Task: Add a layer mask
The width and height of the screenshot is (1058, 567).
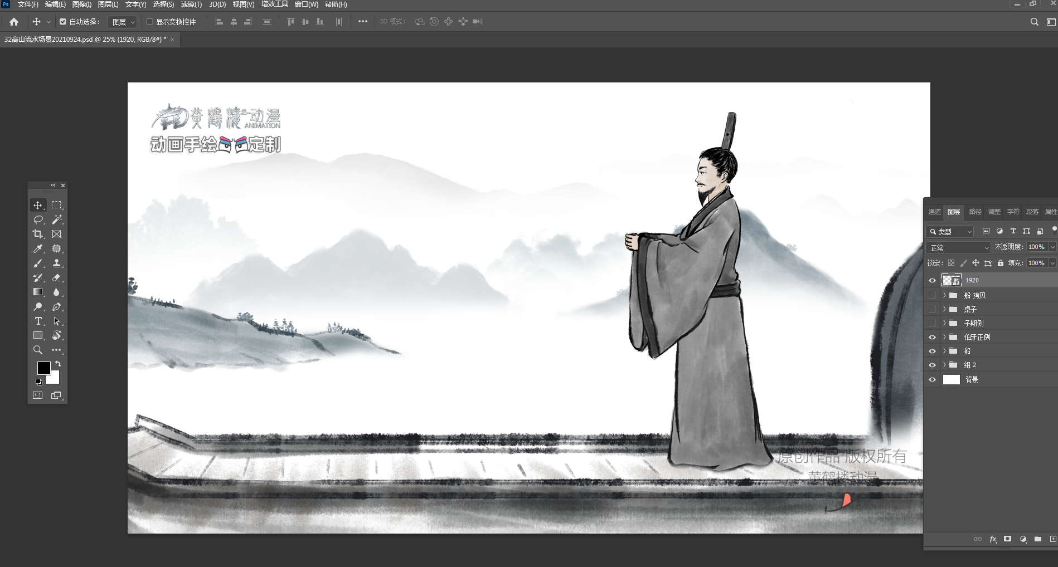Action: 1007,539
